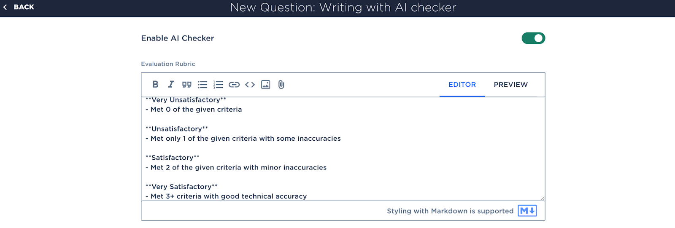This screenshot has width=675, height=228.
Task: Insert a numbered list
Action: tap(218, 85)
